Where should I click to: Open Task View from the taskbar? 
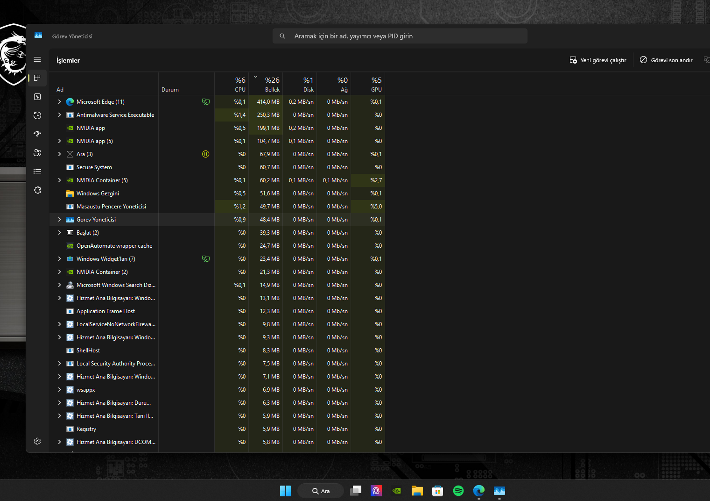[x=356, y=491]
